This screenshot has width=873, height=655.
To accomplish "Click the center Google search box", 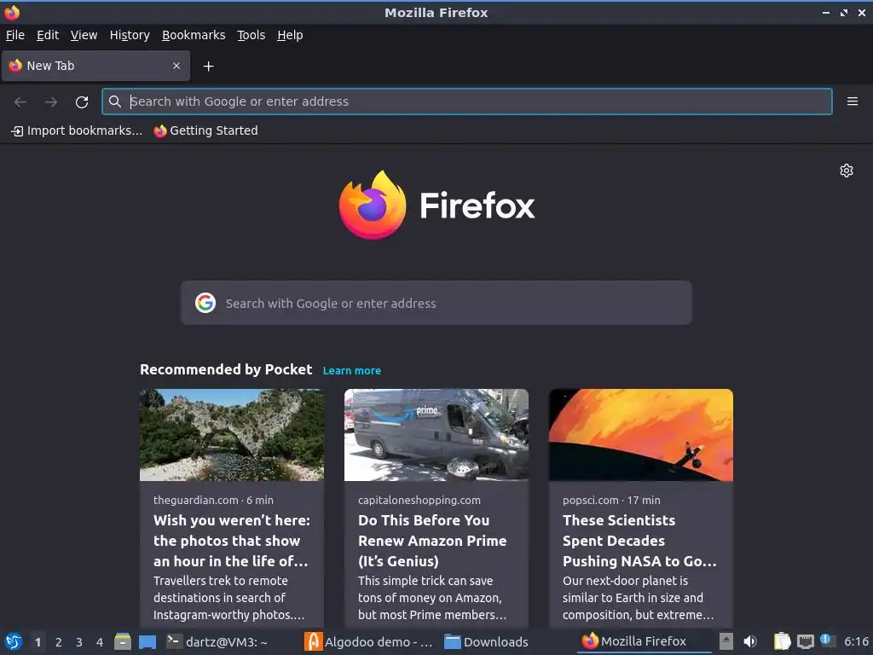I will pos(436,303).
